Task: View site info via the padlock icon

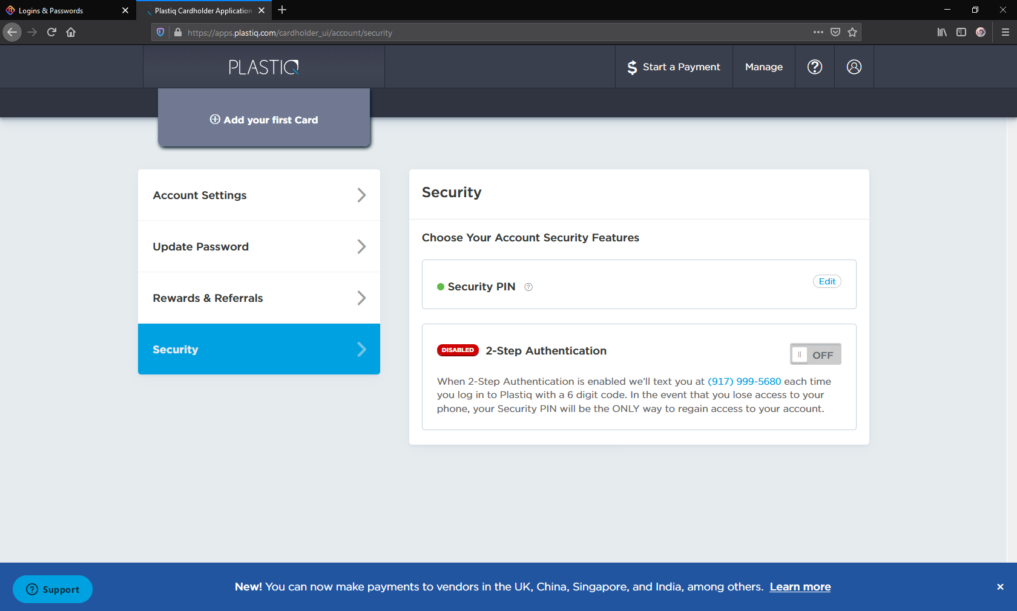Action: point(178,33)
